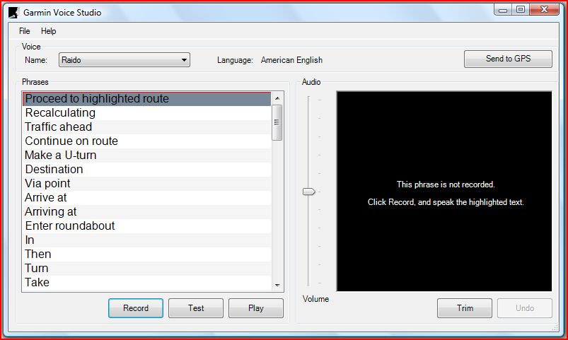568x340 pixels.
Task: Open the Help menu
Action: click(x=49, y=31)
